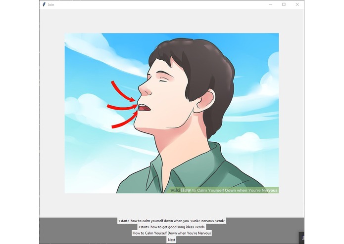The image size is (344, 244).
Task: Select the '<start> how to calm yourself down' caption
Action: [172, 221]
